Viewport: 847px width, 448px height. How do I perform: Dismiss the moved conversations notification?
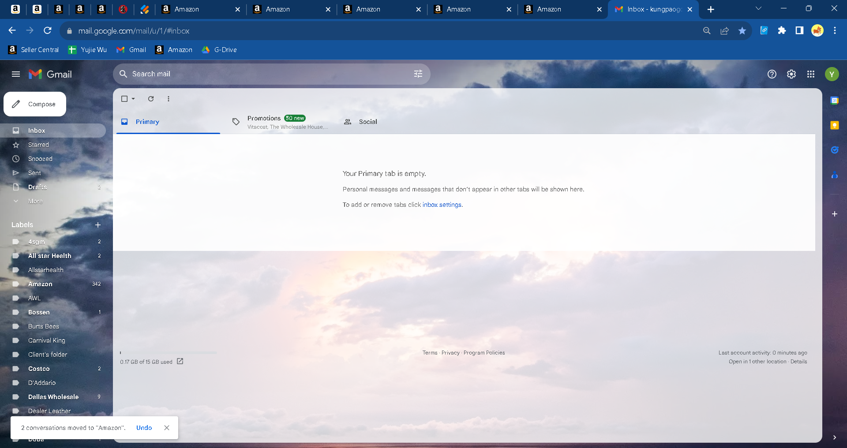coord(167,428)
